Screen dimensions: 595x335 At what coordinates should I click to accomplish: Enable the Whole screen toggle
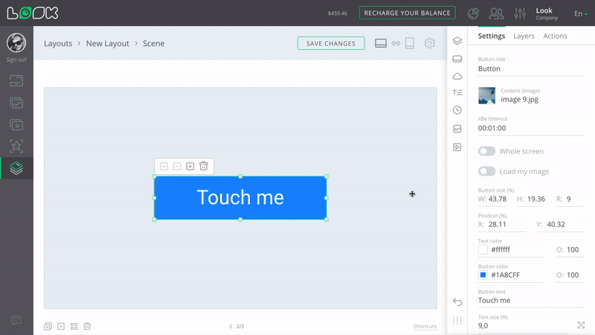pyautogui.click(x=486, y=151)
